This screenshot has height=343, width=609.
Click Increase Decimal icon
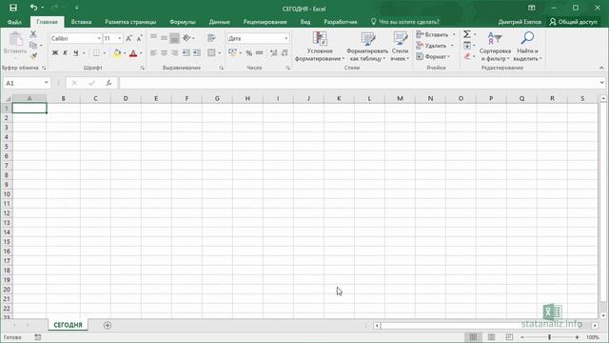[x=273, y=53]
